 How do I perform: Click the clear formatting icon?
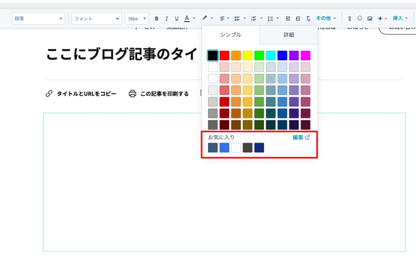coord(308,19)
